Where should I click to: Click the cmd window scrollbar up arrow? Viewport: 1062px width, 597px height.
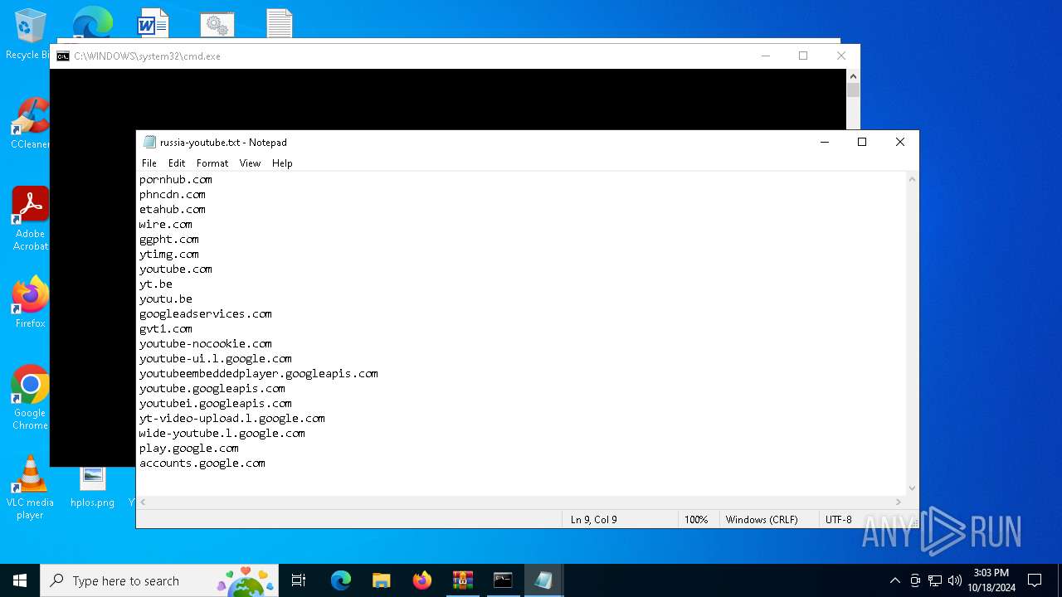[x=853, y=75]
